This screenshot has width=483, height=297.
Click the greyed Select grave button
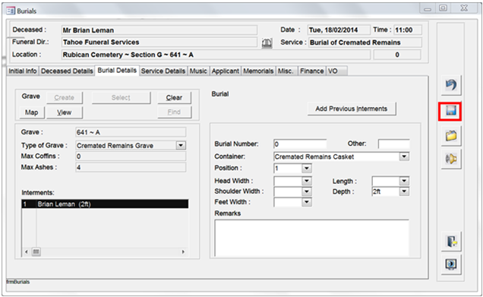pyautogui.click(x=121, y=98)
